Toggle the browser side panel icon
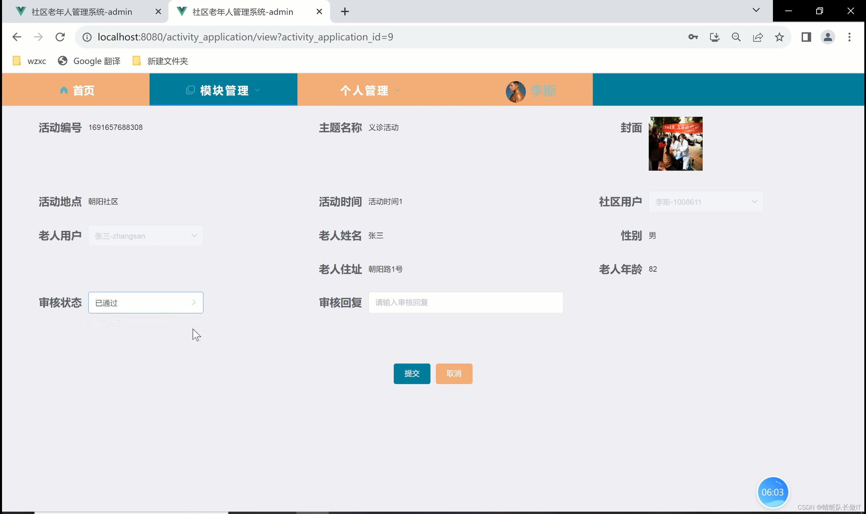866x514 pixels. tap(806, 37)
